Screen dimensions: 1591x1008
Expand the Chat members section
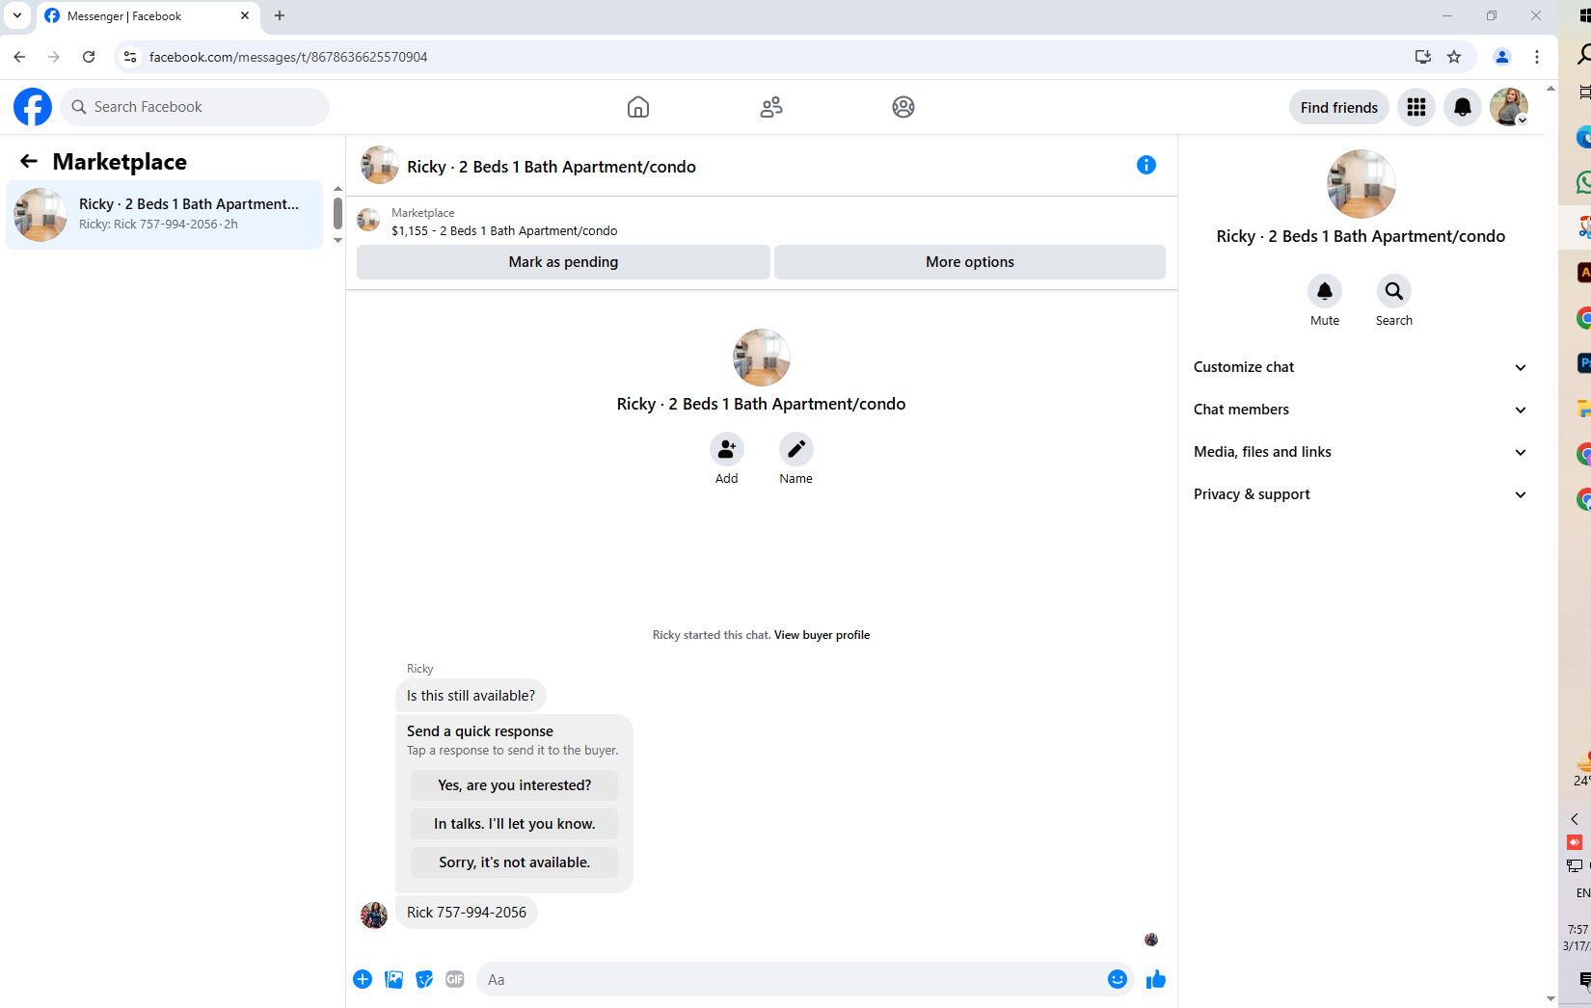1360,410
